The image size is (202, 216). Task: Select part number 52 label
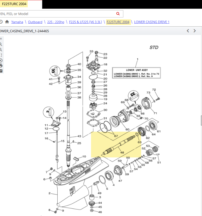144,148
